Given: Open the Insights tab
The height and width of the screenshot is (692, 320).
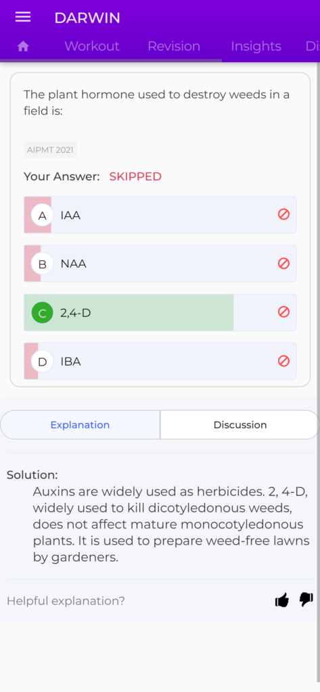Looking at the screenshot, I should (256, 47).
